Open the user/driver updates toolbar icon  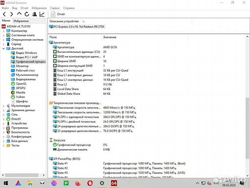(x=34, y=14)
